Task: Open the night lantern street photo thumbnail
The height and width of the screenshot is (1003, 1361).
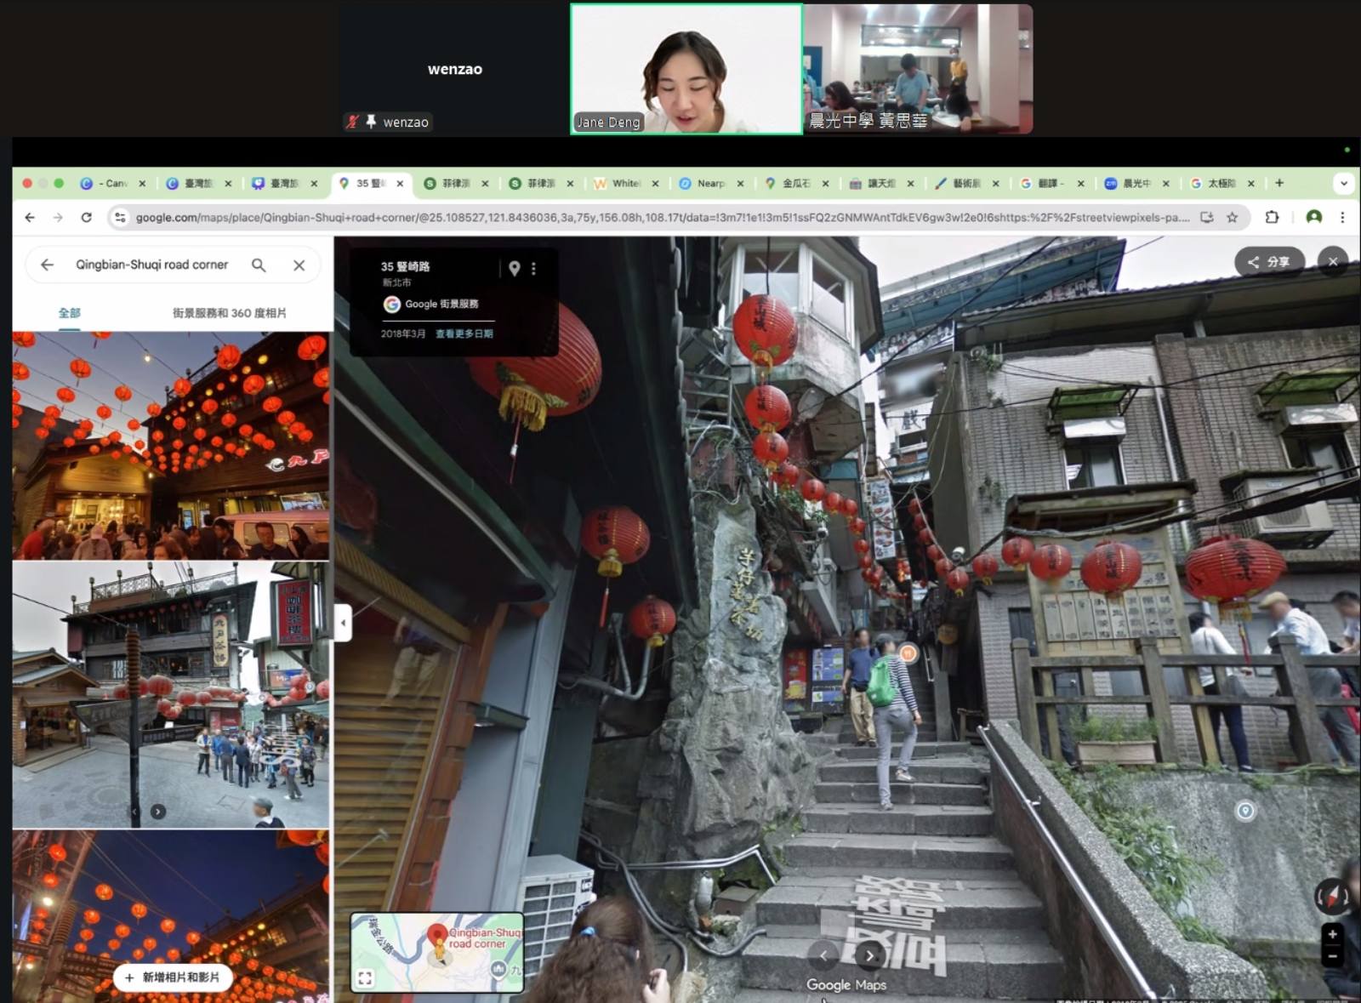Action: coord(171,445)
